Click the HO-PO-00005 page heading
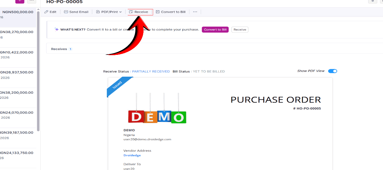This screenshot has height=170, width=383. (65, 2)
